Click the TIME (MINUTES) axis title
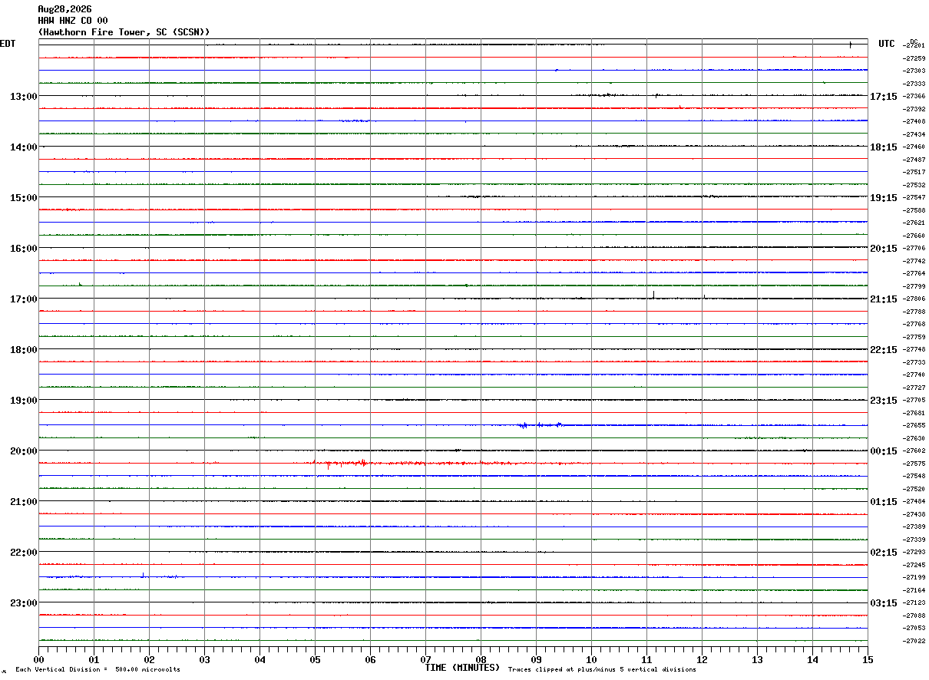 (x=462, y=668)
